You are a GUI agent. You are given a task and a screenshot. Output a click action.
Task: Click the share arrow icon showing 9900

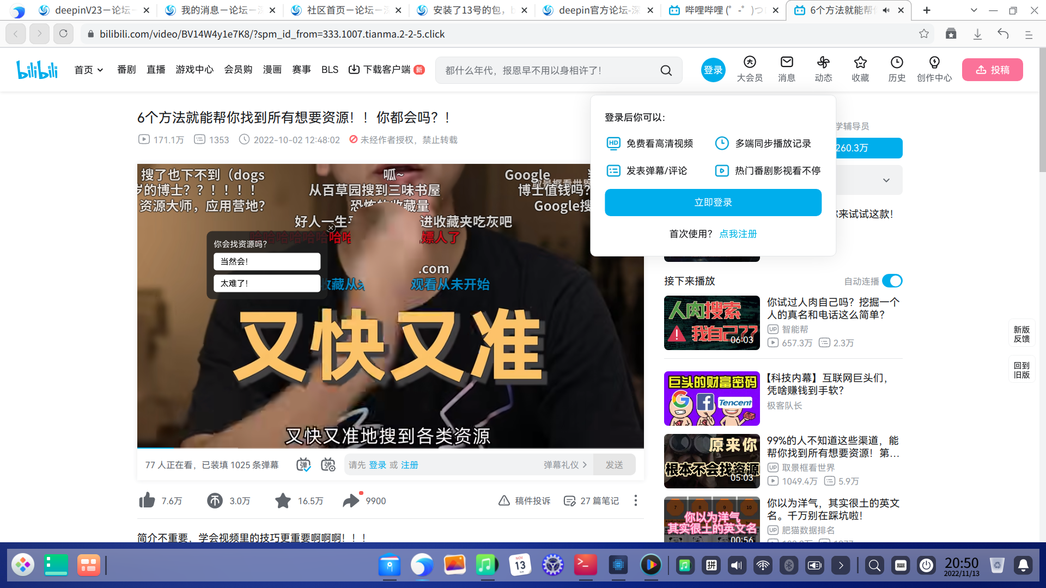coord(351,500)
